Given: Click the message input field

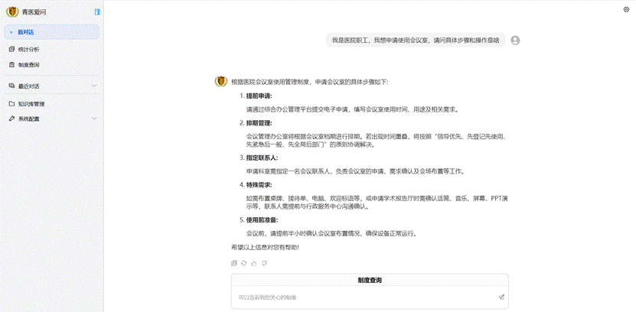Looking at the screenshot, I should 360,297.
